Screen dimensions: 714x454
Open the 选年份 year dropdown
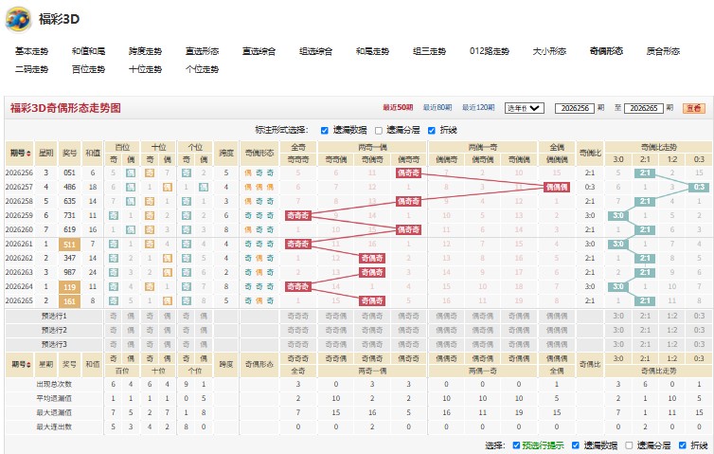[x=524, y=108]
